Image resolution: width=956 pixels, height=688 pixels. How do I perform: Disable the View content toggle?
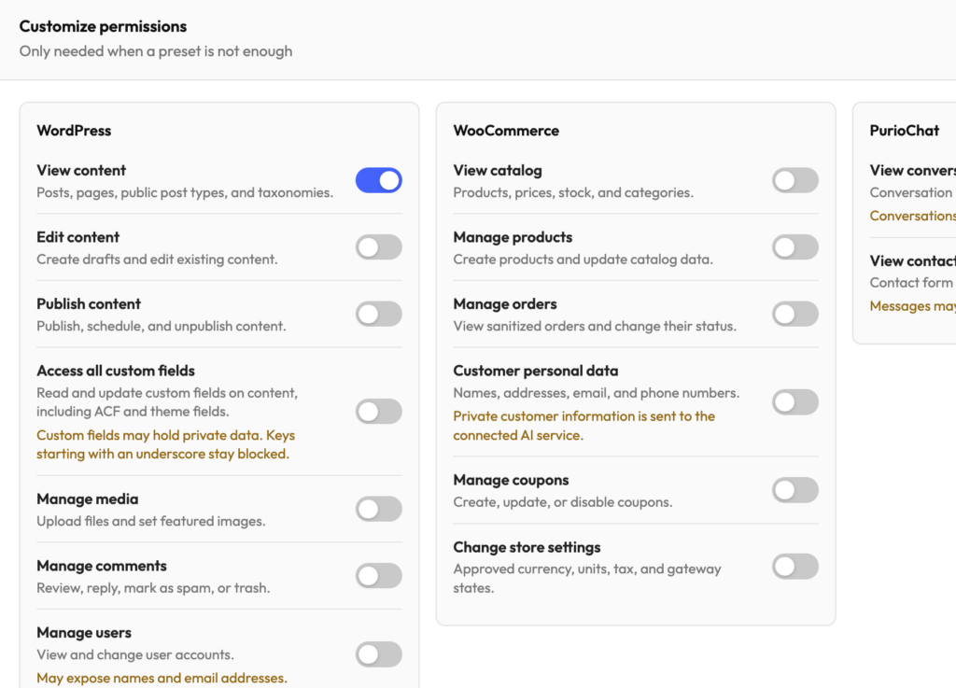(379, 180)
